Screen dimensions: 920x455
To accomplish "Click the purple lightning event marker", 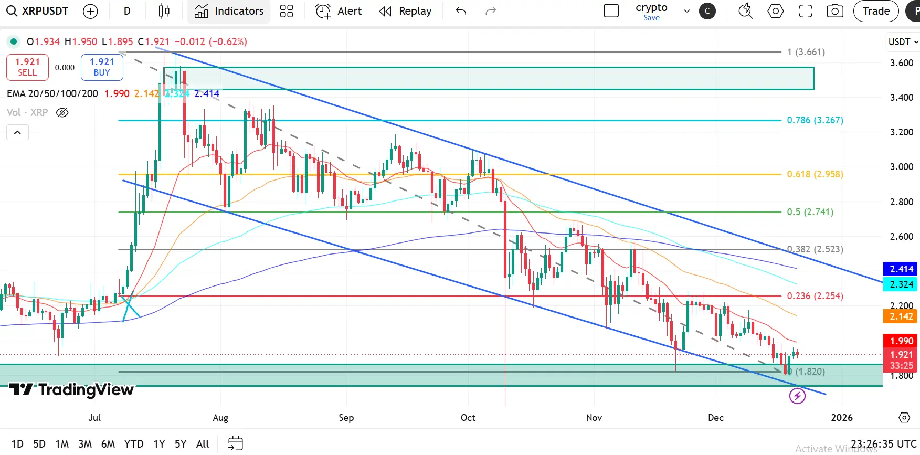I will point(797,396).
